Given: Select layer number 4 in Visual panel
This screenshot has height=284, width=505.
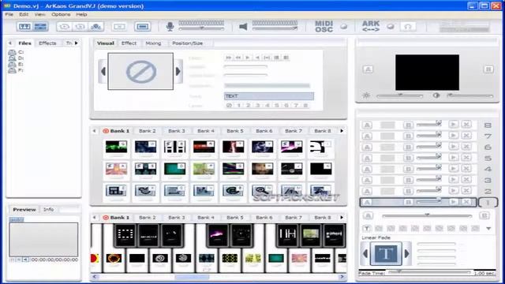Looking at the screenshot, I should tap(267, 105).
